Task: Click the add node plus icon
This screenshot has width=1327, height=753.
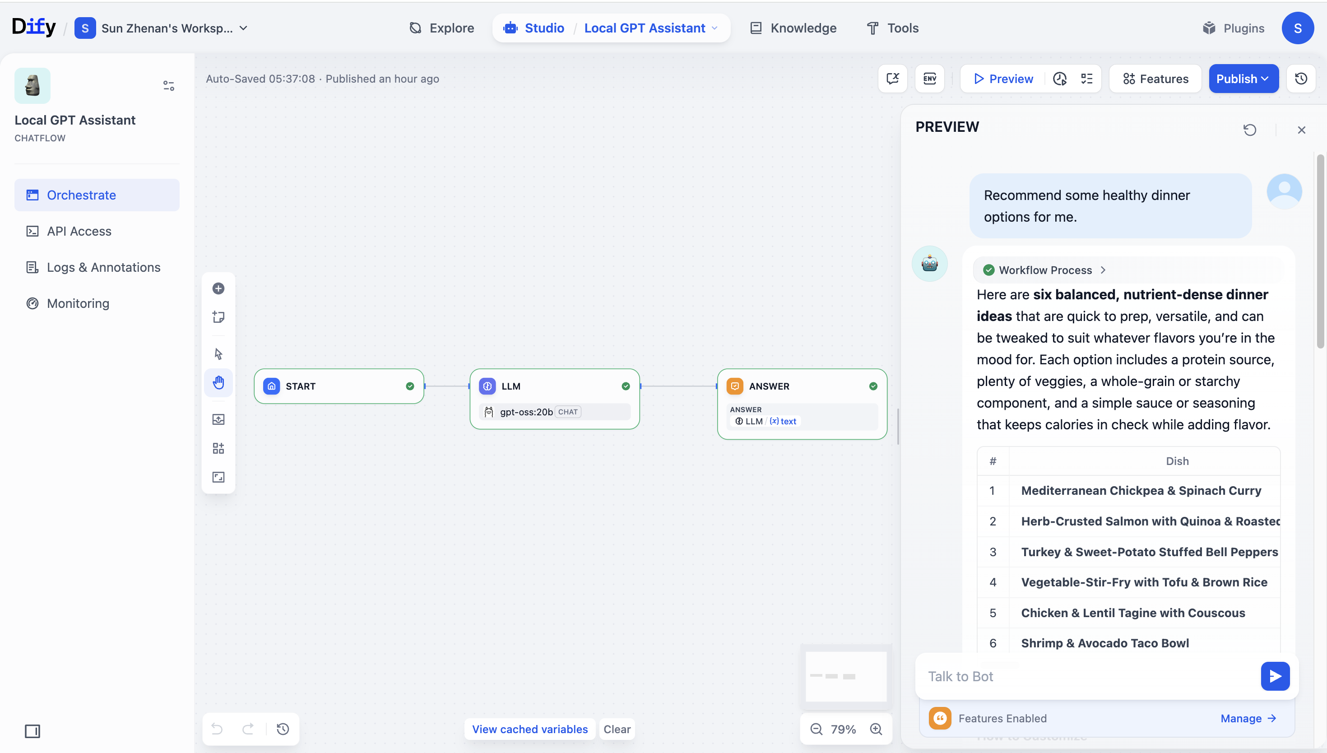Action: (x=218, y=288)
